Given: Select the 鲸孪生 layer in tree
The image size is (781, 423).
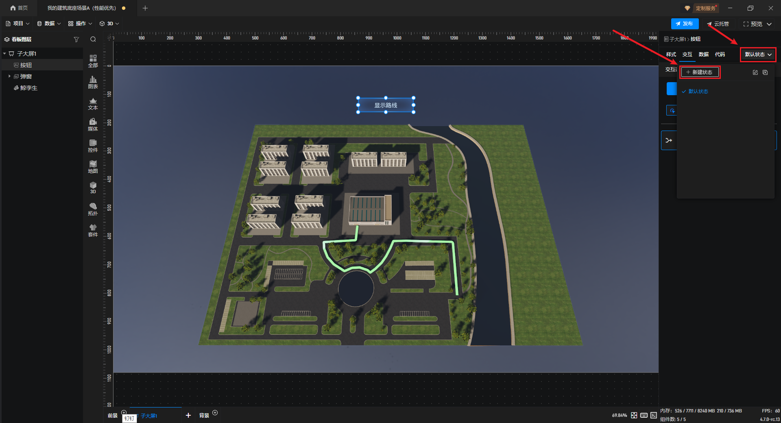Looking at the screenshot, I should coord(28,88).
